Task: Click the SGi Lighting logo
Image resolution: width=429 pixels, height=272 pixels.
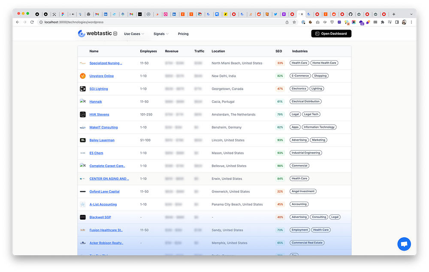Action: click(x=83, y=89)
